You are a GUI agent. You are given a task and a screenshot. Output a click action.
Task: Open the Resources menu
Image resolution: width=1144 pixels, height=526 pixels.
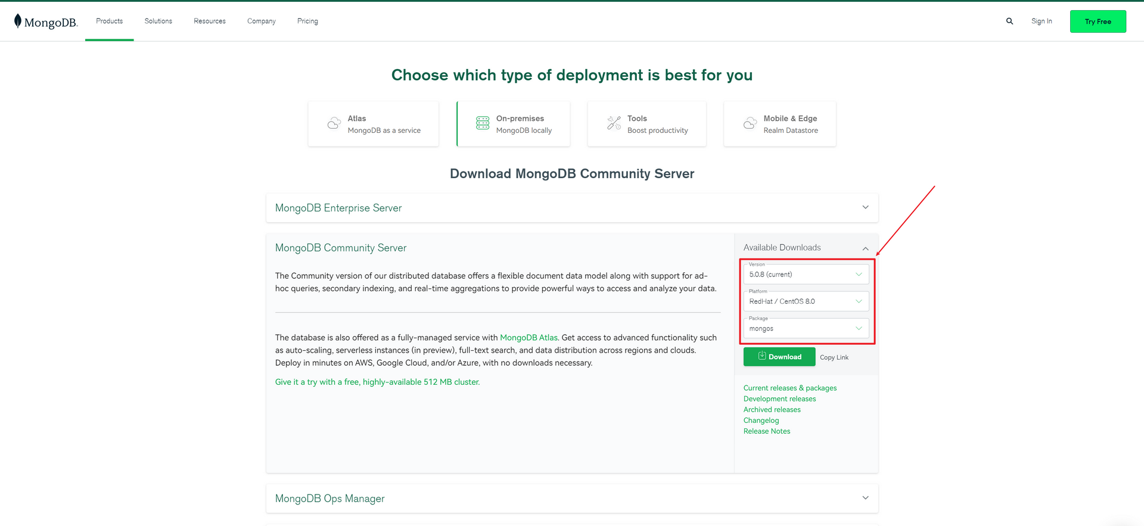(x=210, y=21)
